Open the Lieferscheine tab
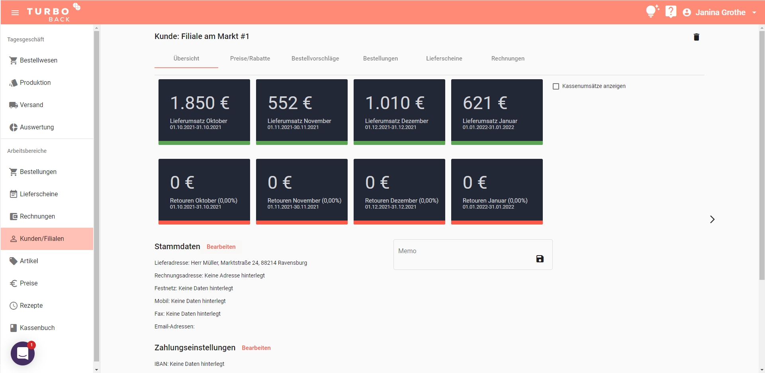Viewport: 765px width, 373px height. tap(444, 59)
